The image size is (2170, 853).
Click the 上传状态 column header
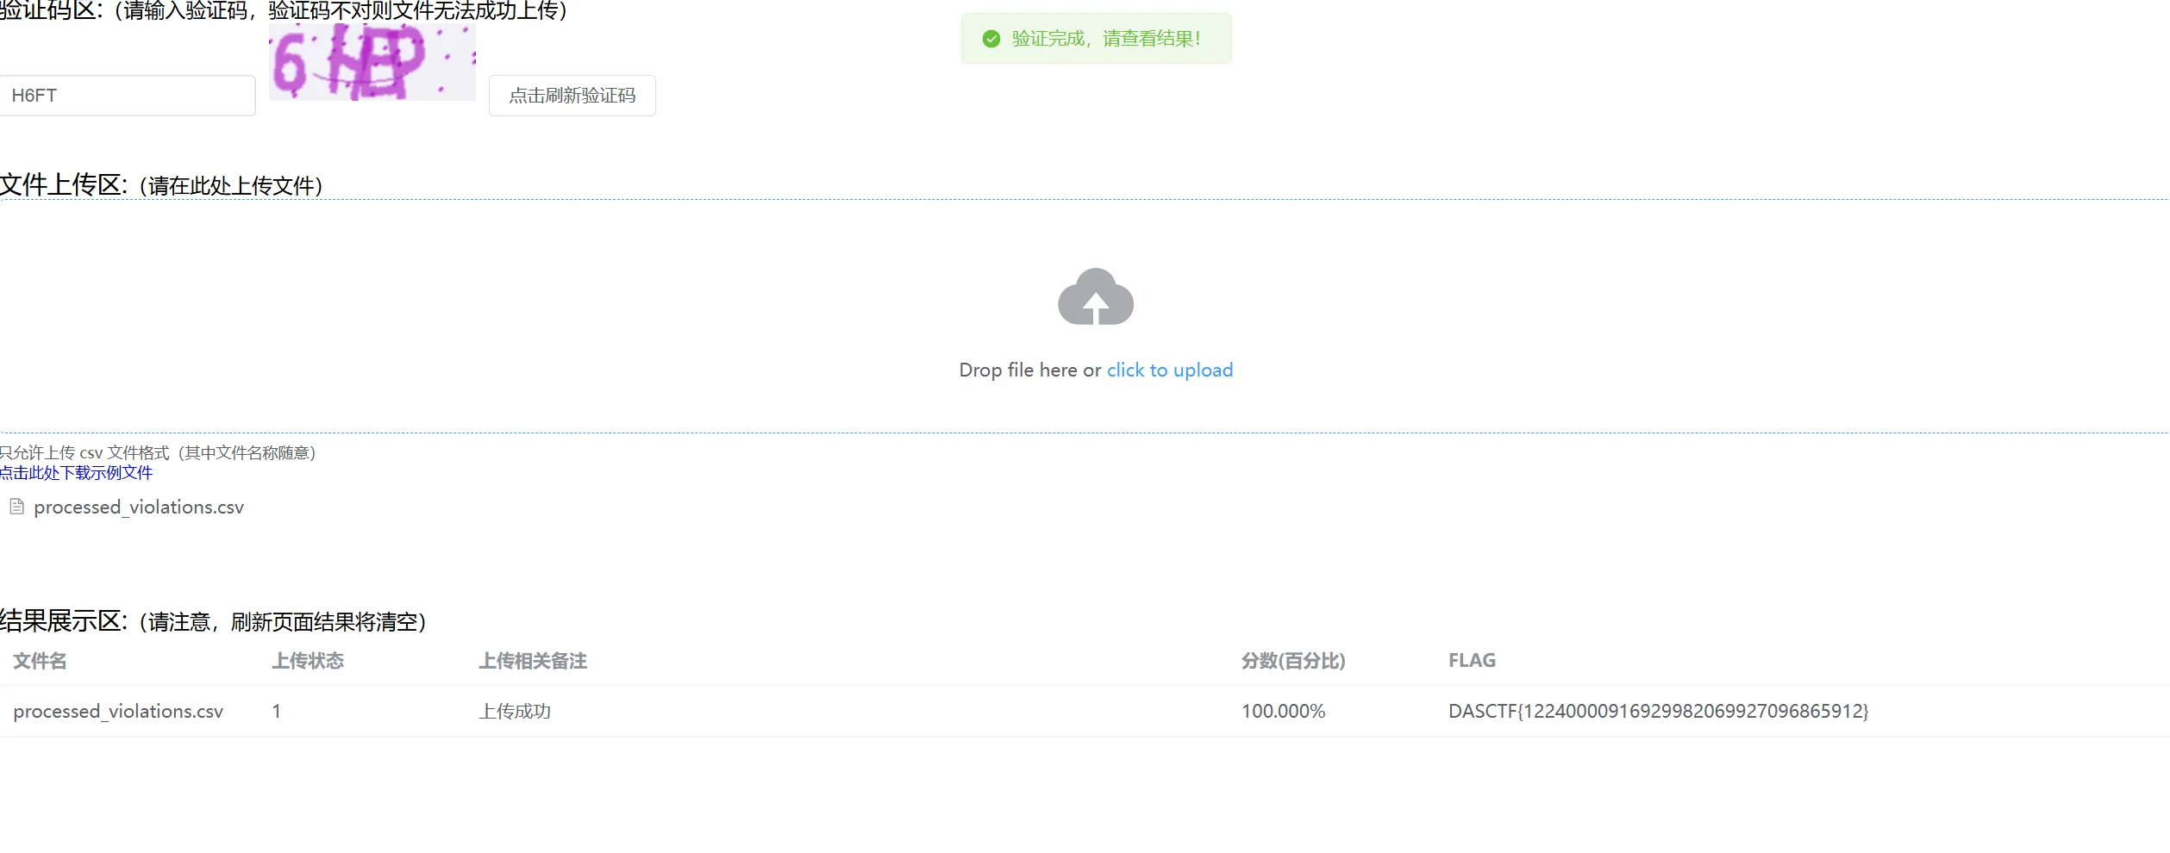(308, 661)
